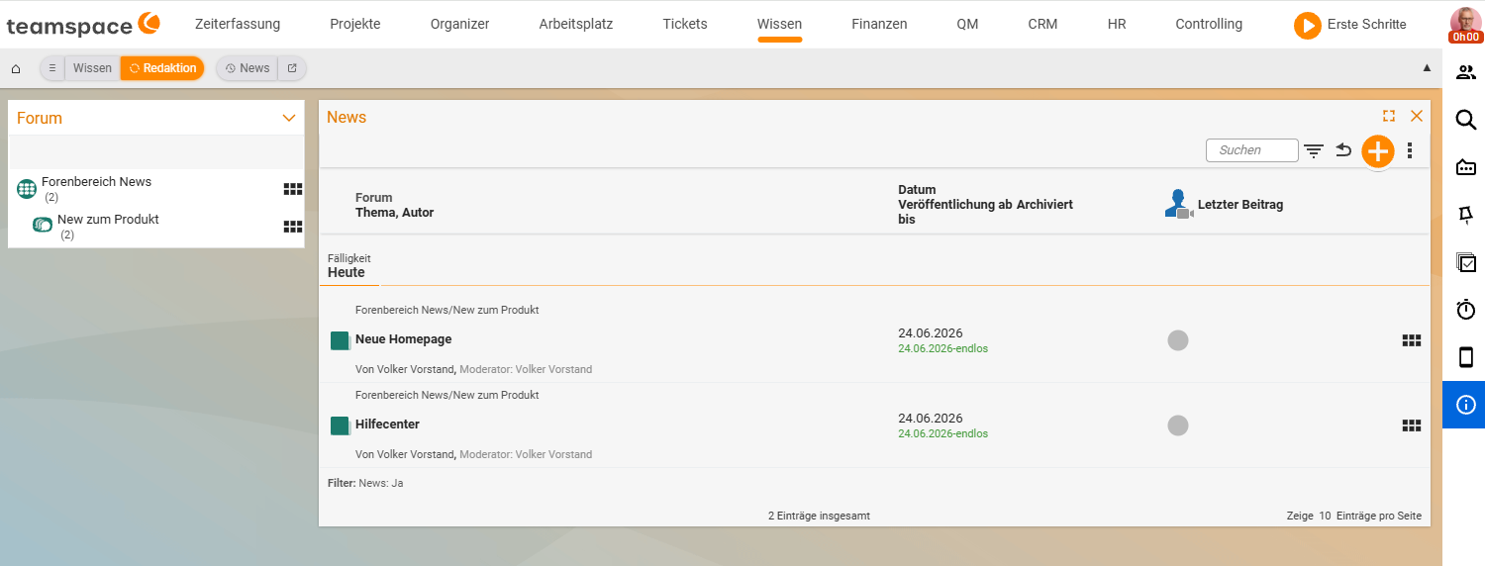The width and height of the screenshot is (1485, 566).
Task: Click the Letzter Beitrag user icon
Action: [1178, 204]
